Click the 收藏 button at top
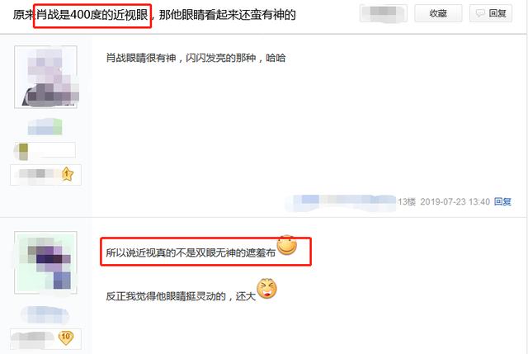 (x=438, y=13)
